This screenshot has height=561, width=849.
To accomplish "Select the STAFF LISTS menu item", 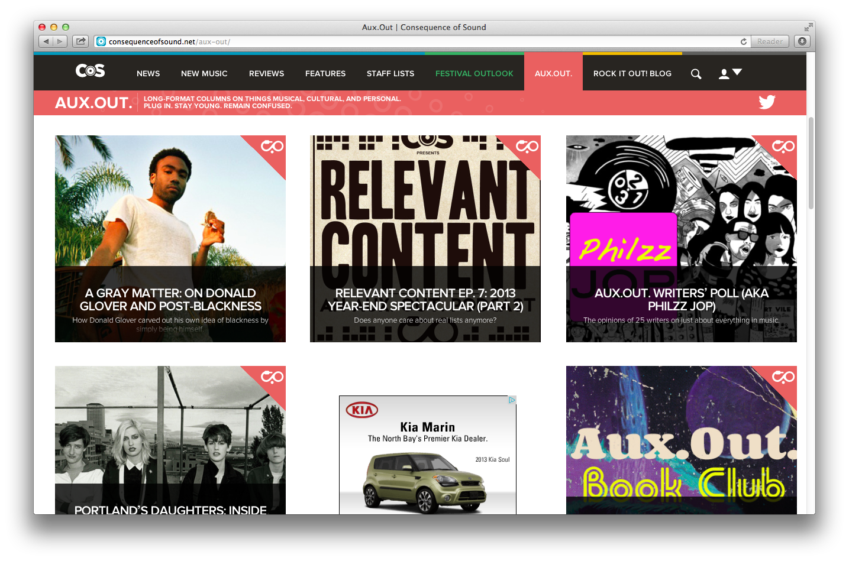I will 390,73.
